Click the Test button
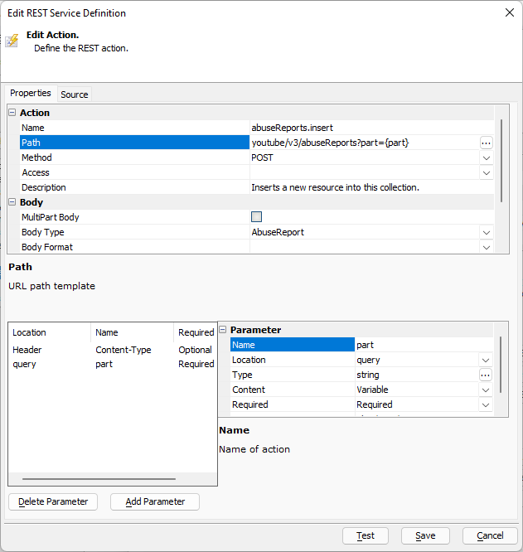This screenshot has height=552, width=523. point(366,535)
